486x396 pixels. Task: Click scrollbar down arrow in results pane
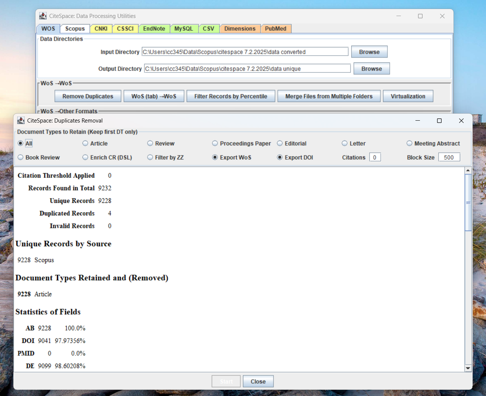click(468, 368)
